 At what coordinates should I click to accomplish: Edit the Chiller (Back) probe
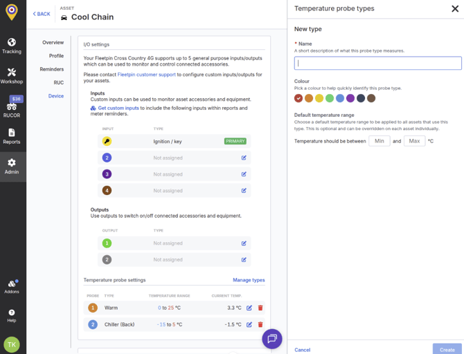coord(249,324)
